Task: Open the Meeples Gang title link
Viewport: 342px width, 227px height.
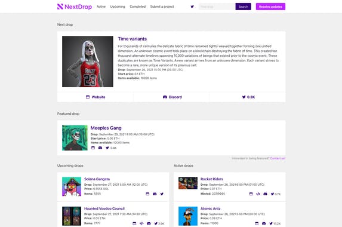Action: (106, 128)
